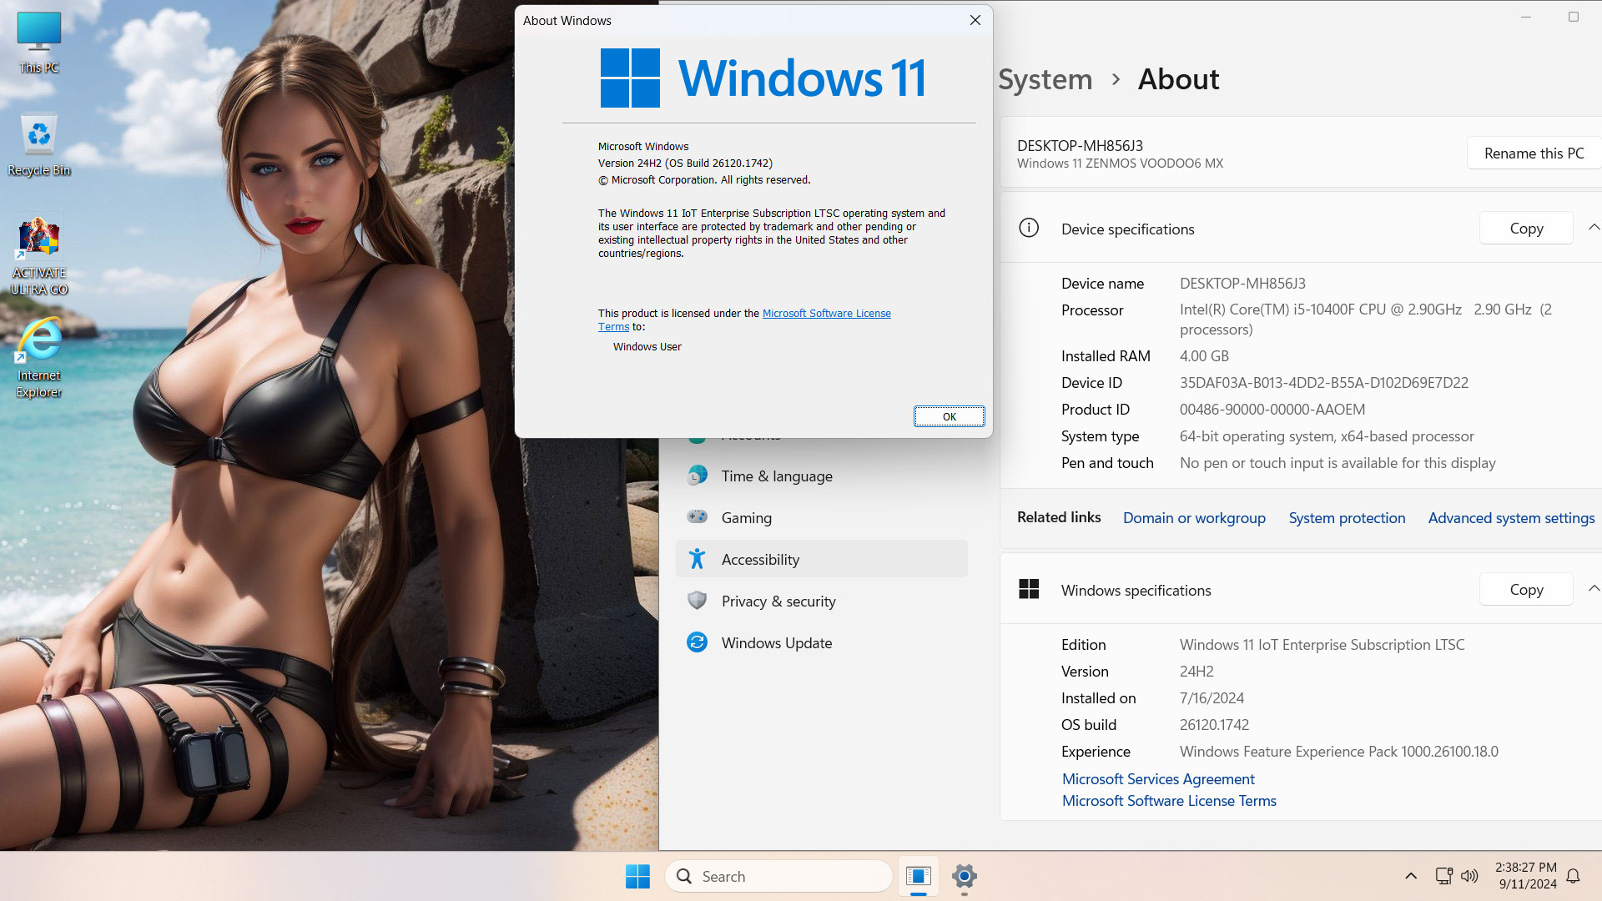Click the Accessibility person icon

click(x=698, y=559)
